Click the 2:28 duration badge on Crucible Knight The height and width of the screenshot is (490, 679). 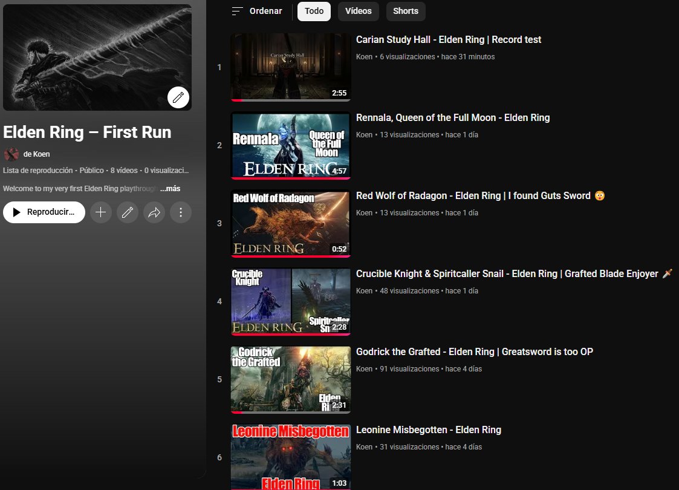pyautogui.click(x=339, y=327)
